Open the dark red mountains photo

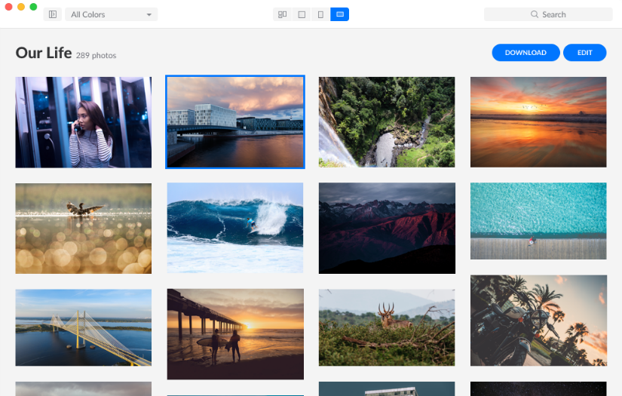(x=388, y=228)
